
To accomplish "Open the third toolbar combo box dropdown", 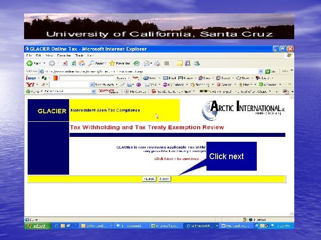I will pos(94,91).
